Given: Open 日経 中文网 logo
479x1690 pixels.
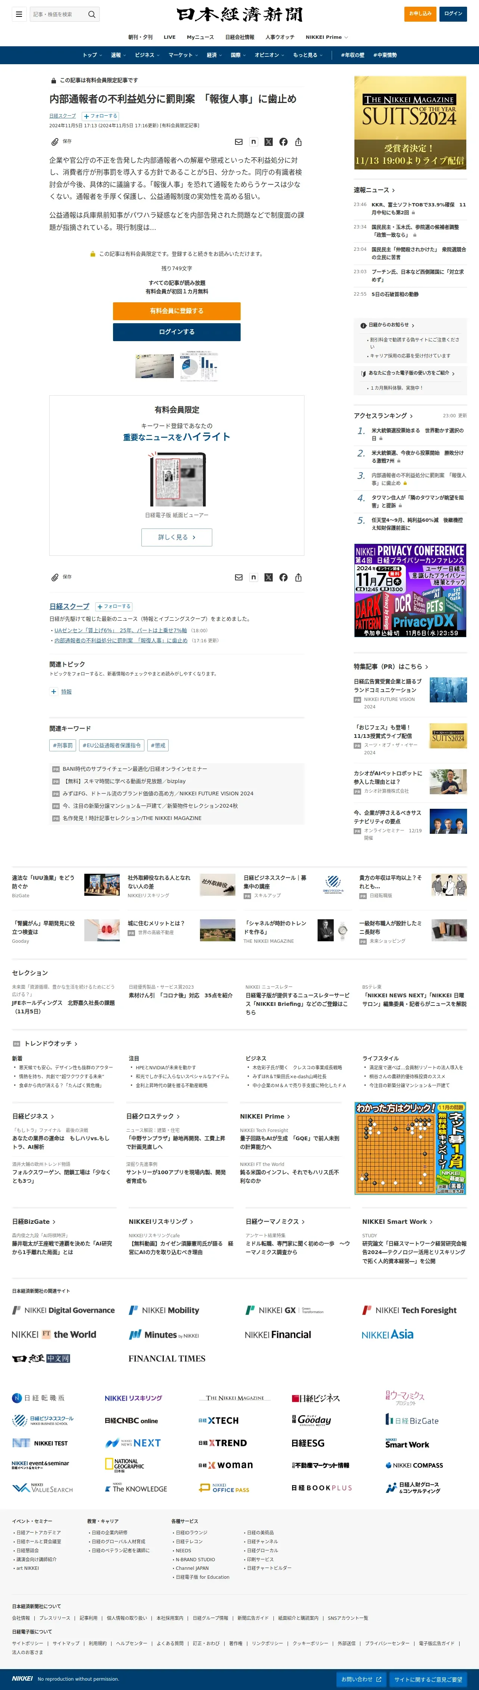Looking at the screenshot, I should pos(41,1359).
